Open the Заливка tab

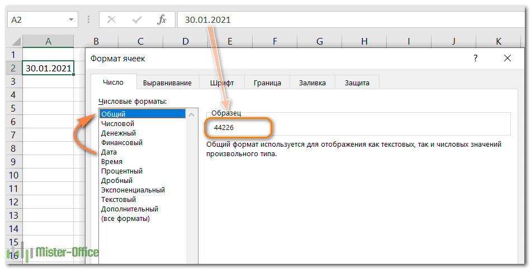312,83
